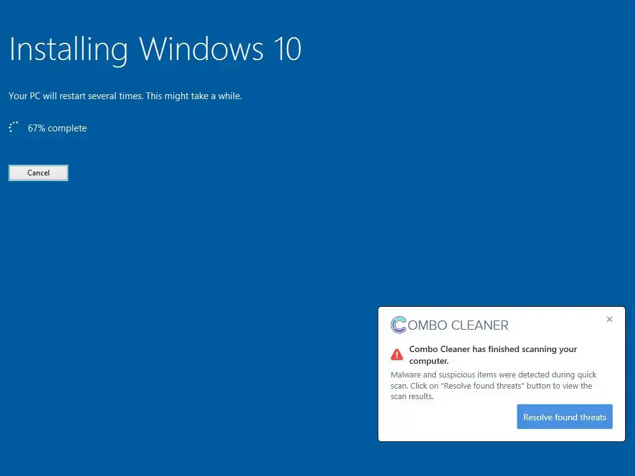The image size is (635, 476).
Task: Click the Combo Cleaner logo icon
Action: pos(399,325)
